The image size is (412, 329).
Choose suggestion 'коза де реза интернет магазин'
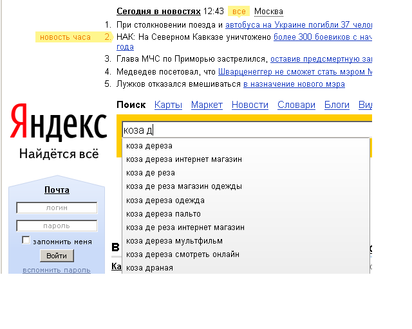coord(246,227)
